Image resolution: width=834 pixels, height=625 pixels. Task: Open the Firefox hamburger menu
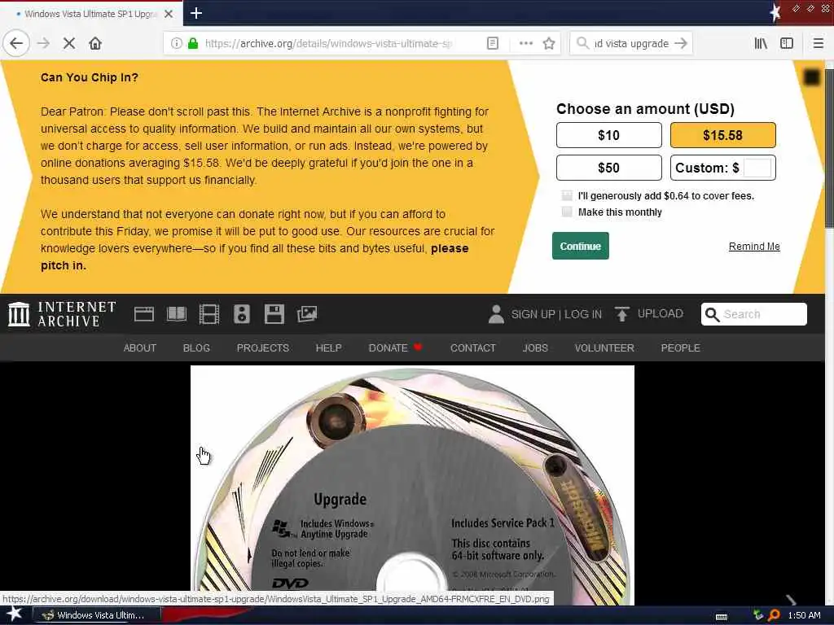[818, 43]
